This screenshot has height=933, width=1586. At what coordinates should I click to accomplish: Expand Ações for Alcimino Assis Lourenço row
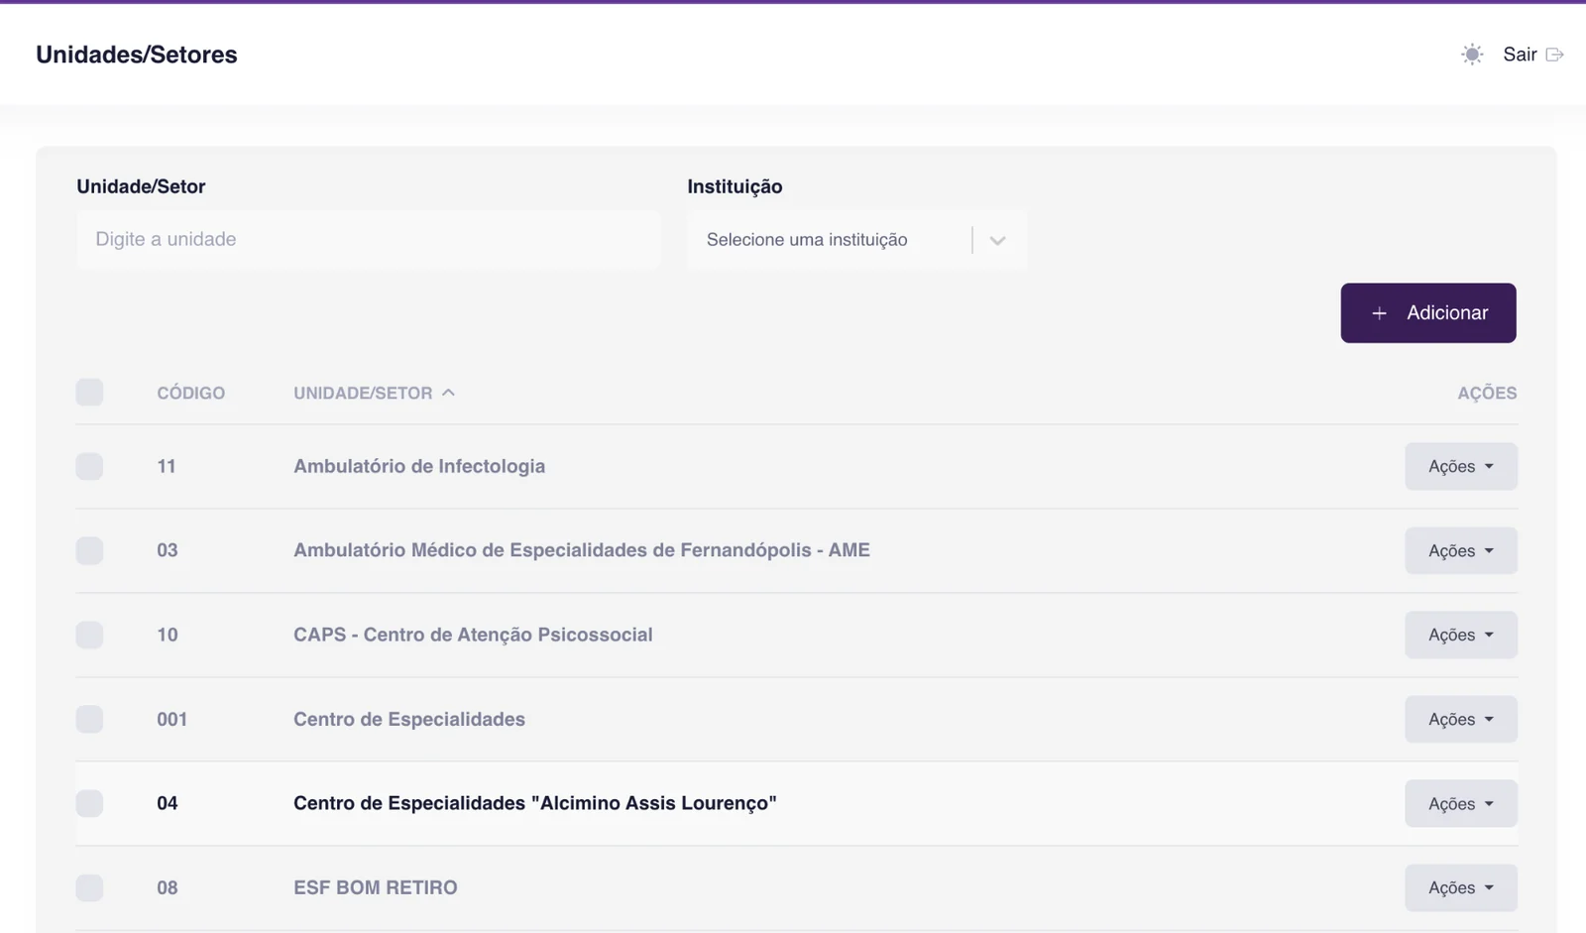click(1460, 803)
